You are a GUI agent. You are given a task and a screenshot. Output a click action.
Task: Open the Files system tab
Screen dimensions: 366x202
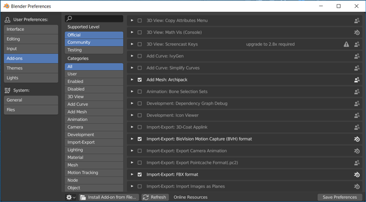(31, 110)
